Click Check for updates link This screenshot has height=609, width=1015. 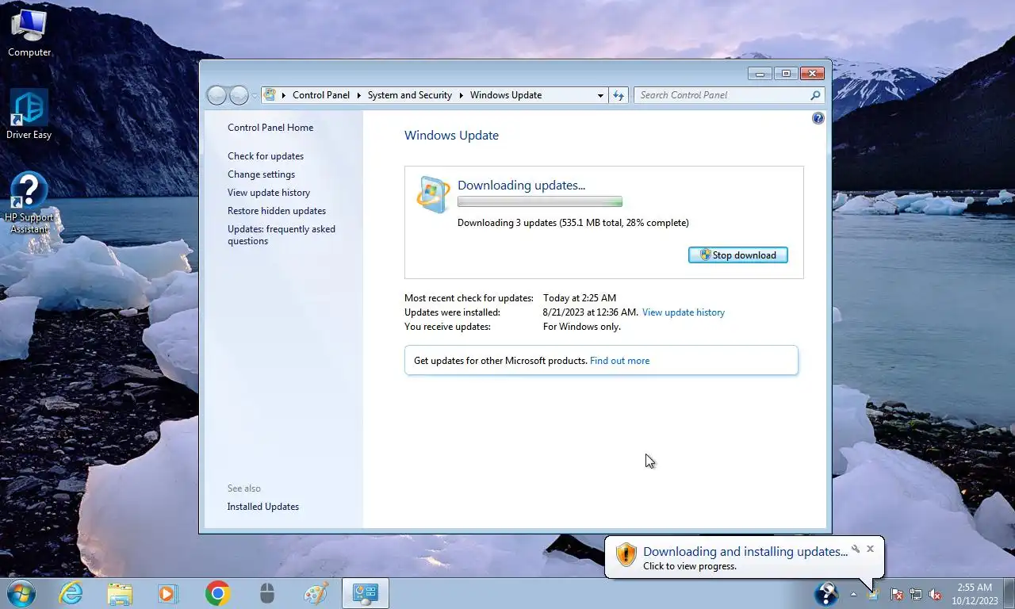[x=266, y=156]
